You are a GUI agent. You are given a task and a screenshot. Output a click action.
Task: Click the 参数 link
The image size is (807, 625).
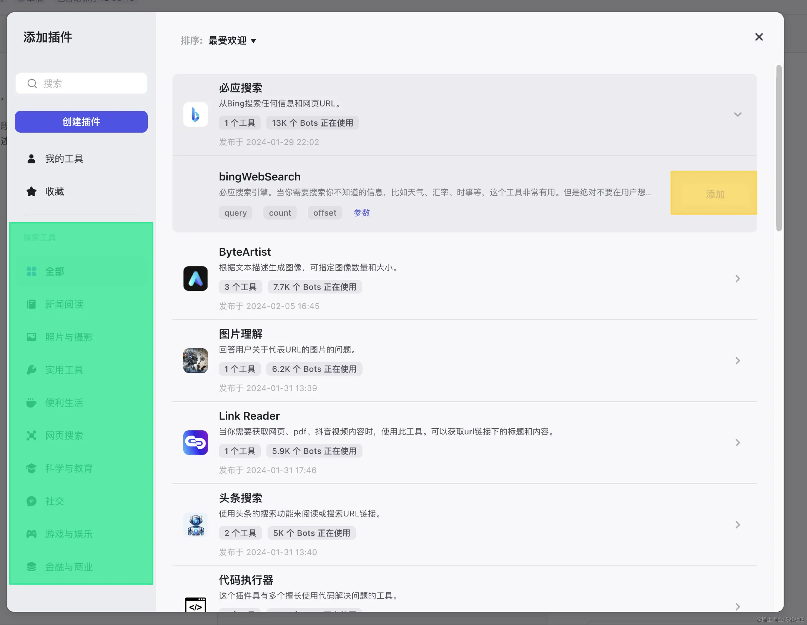(x=361, y=213)
